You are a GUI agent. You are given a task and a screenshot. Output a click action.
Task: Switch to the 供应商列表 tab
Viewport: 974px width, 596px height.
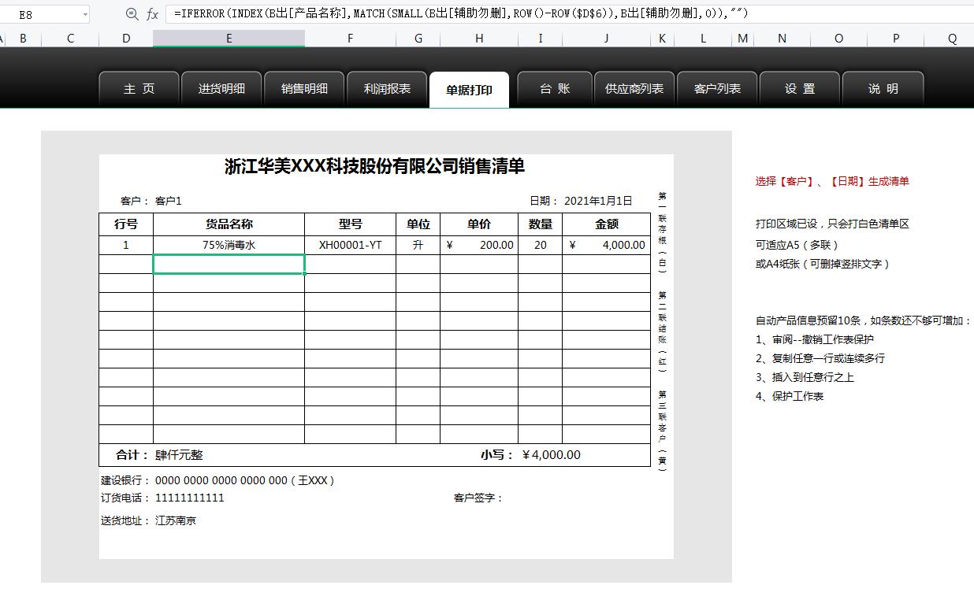point(634,88)
